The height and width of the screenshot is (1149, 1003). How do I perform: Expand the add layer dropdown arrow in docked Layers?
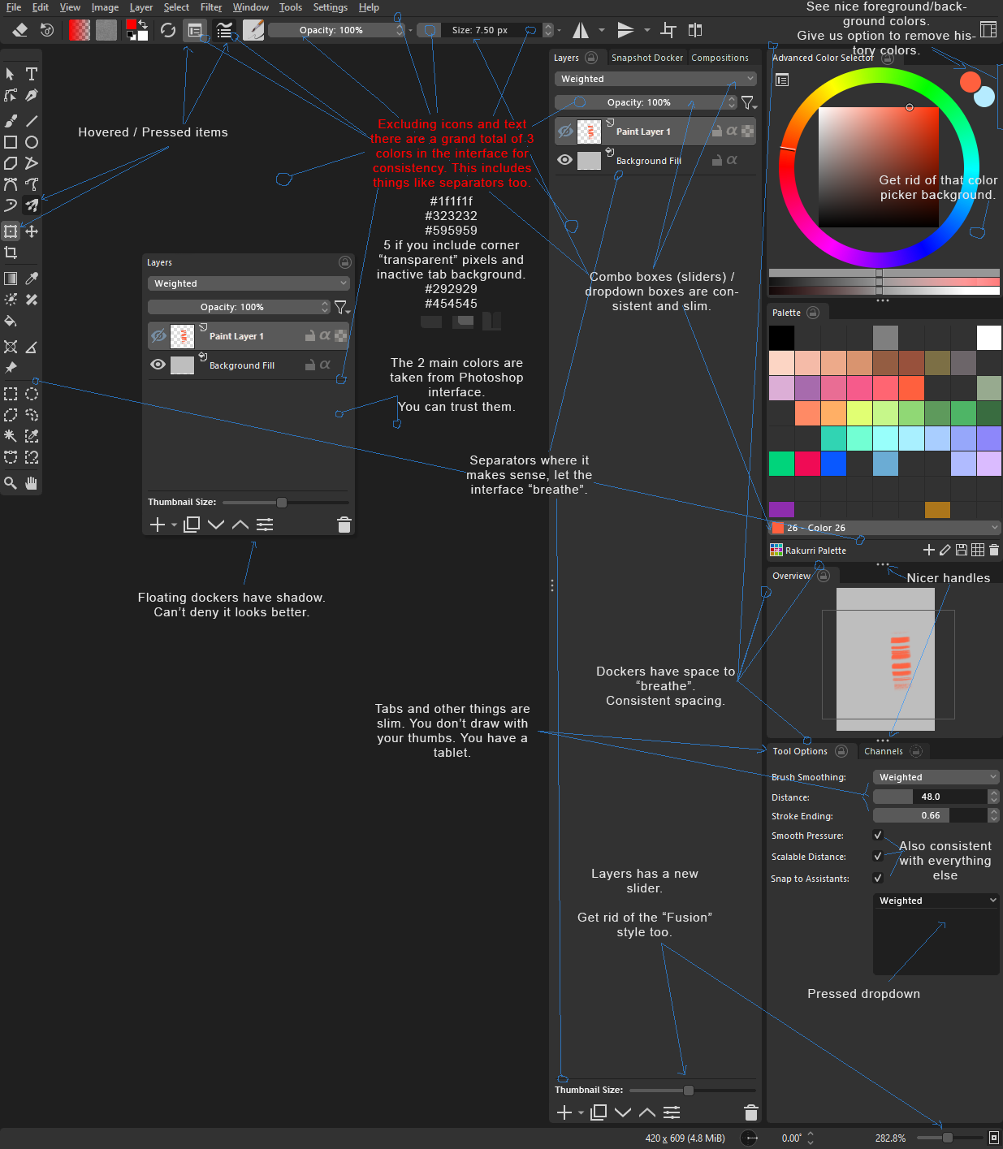pyautogui.click(x=581, y=1113)
